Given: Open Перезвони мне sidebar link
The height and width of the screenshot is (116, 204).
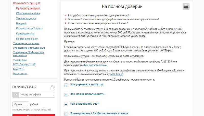Looking at the screenshot, I should tap(25, 34).
